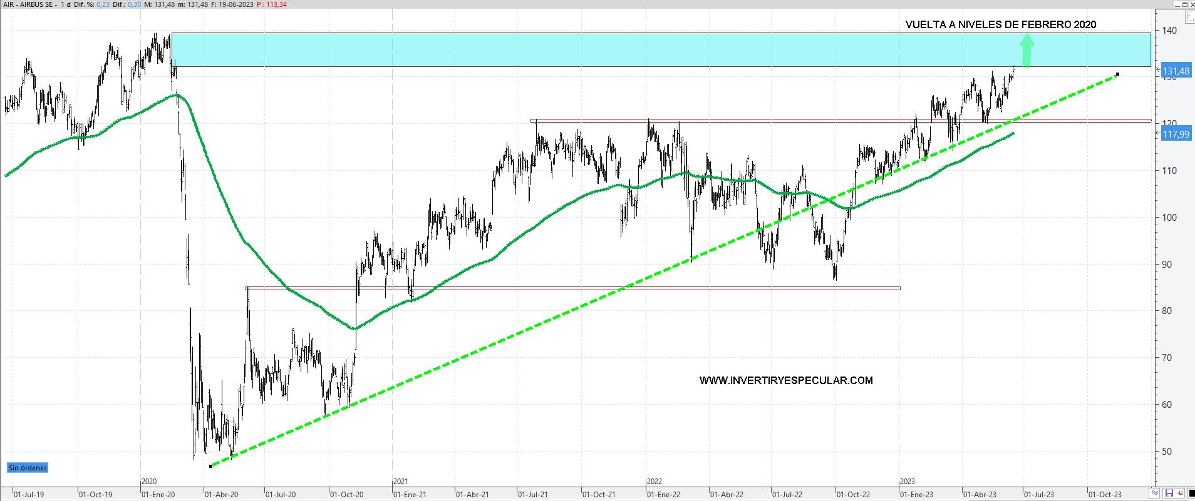This screenshot has height=501, width=1195.
Task: Minimize the chart window
Action: coord(1177,4)
